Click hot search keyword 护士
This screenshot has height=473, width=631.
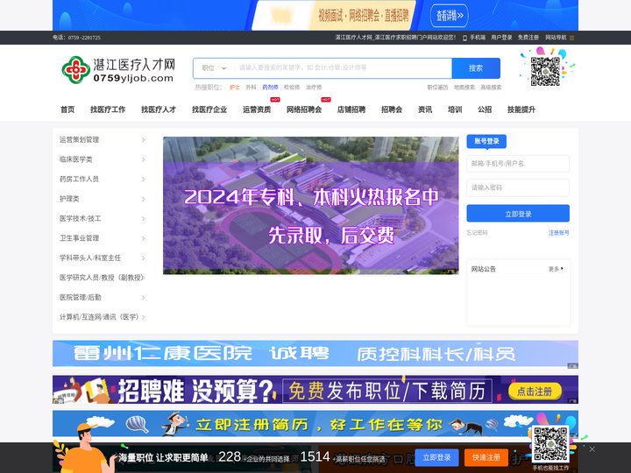[235, 88]
